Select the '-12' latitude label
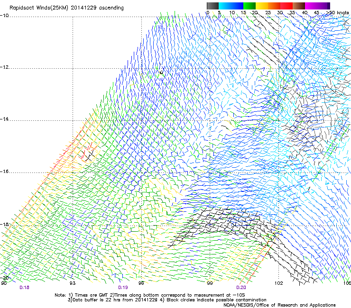Viewport: 351px width, 308px height. pyautogui.click(x=4, y=67)
